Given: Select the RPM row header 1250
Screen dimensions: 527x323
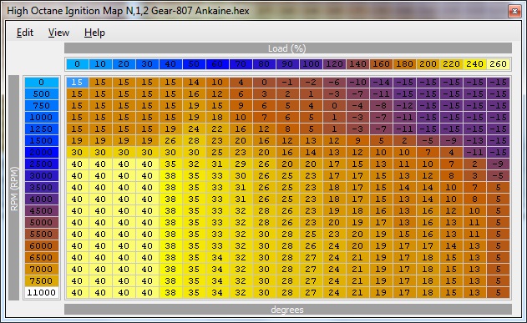Looking at the screenshot, I should tap(41, 129).
